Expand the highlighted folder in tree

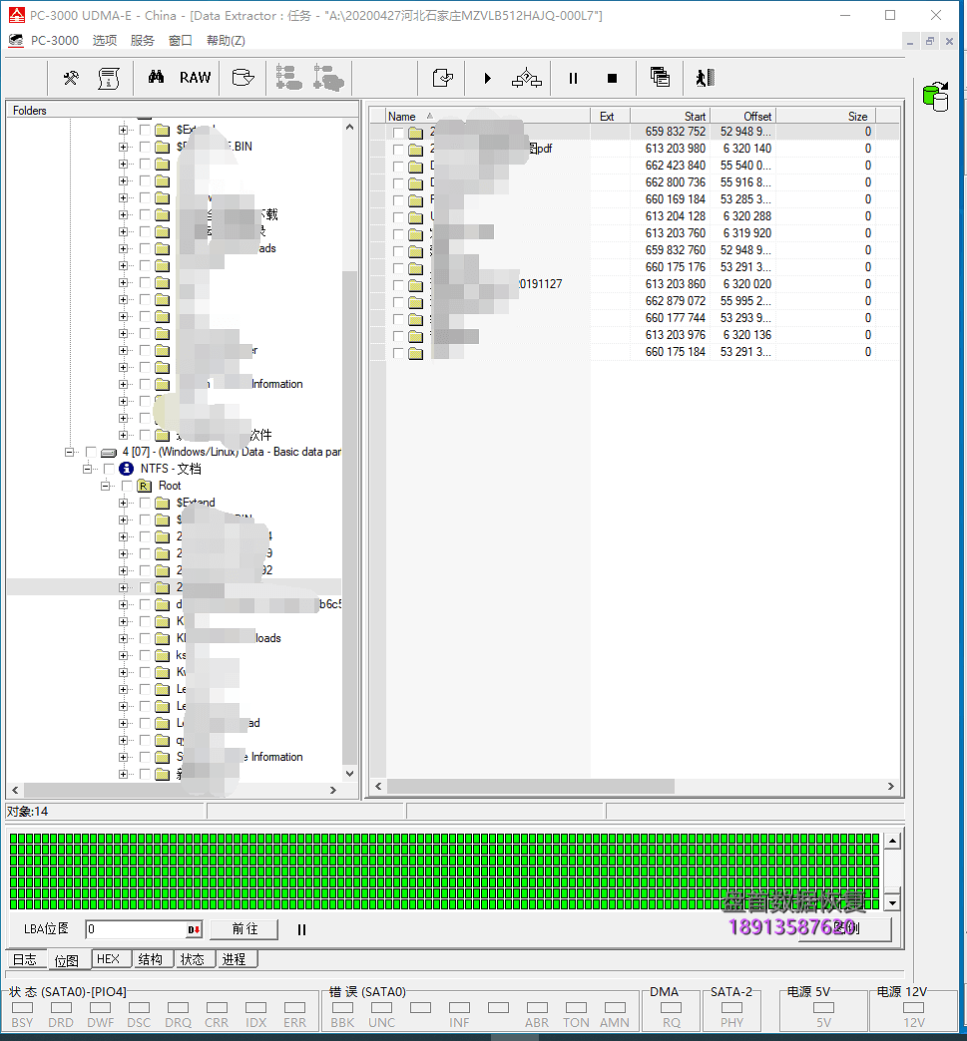(123, 587)
